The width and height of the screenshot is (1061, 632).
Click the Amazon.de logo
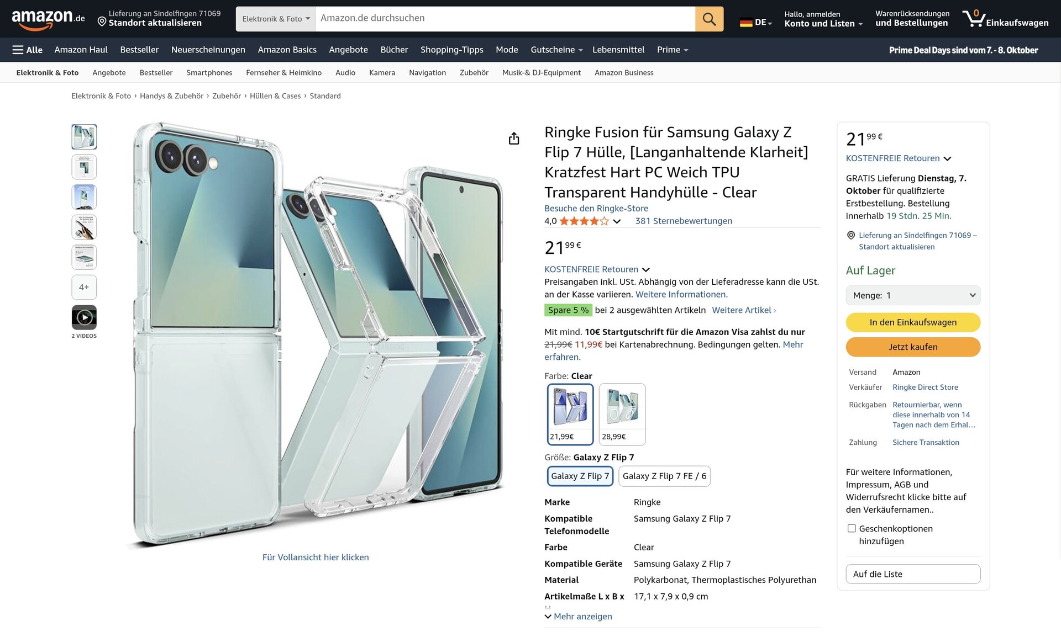(48, 19)
